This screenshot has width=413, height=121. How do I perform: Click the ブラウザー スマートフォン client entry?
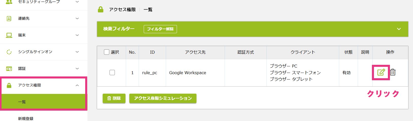click(x=295, y=73)
